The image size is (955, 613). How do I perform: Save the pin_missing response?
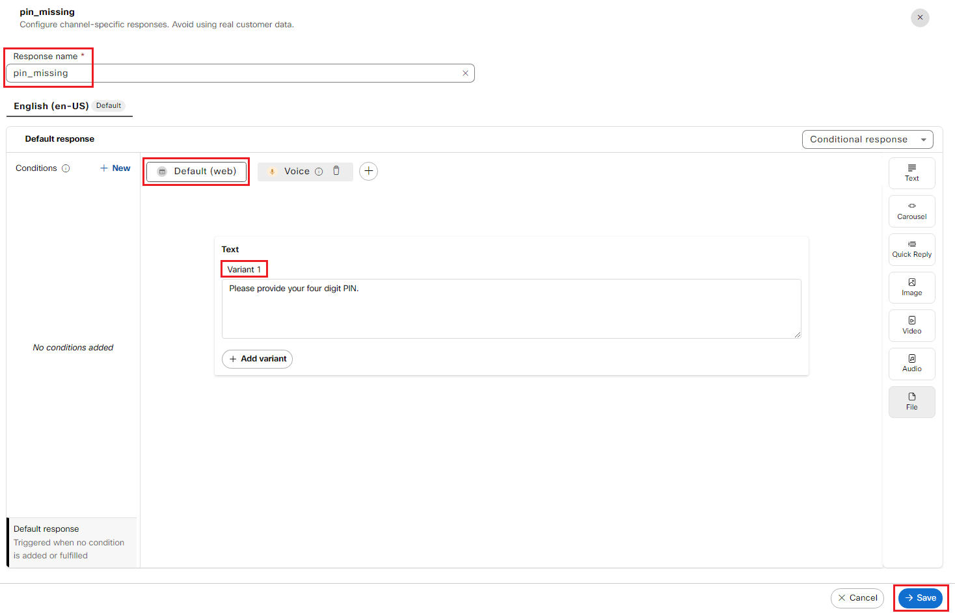pos(920,598)
